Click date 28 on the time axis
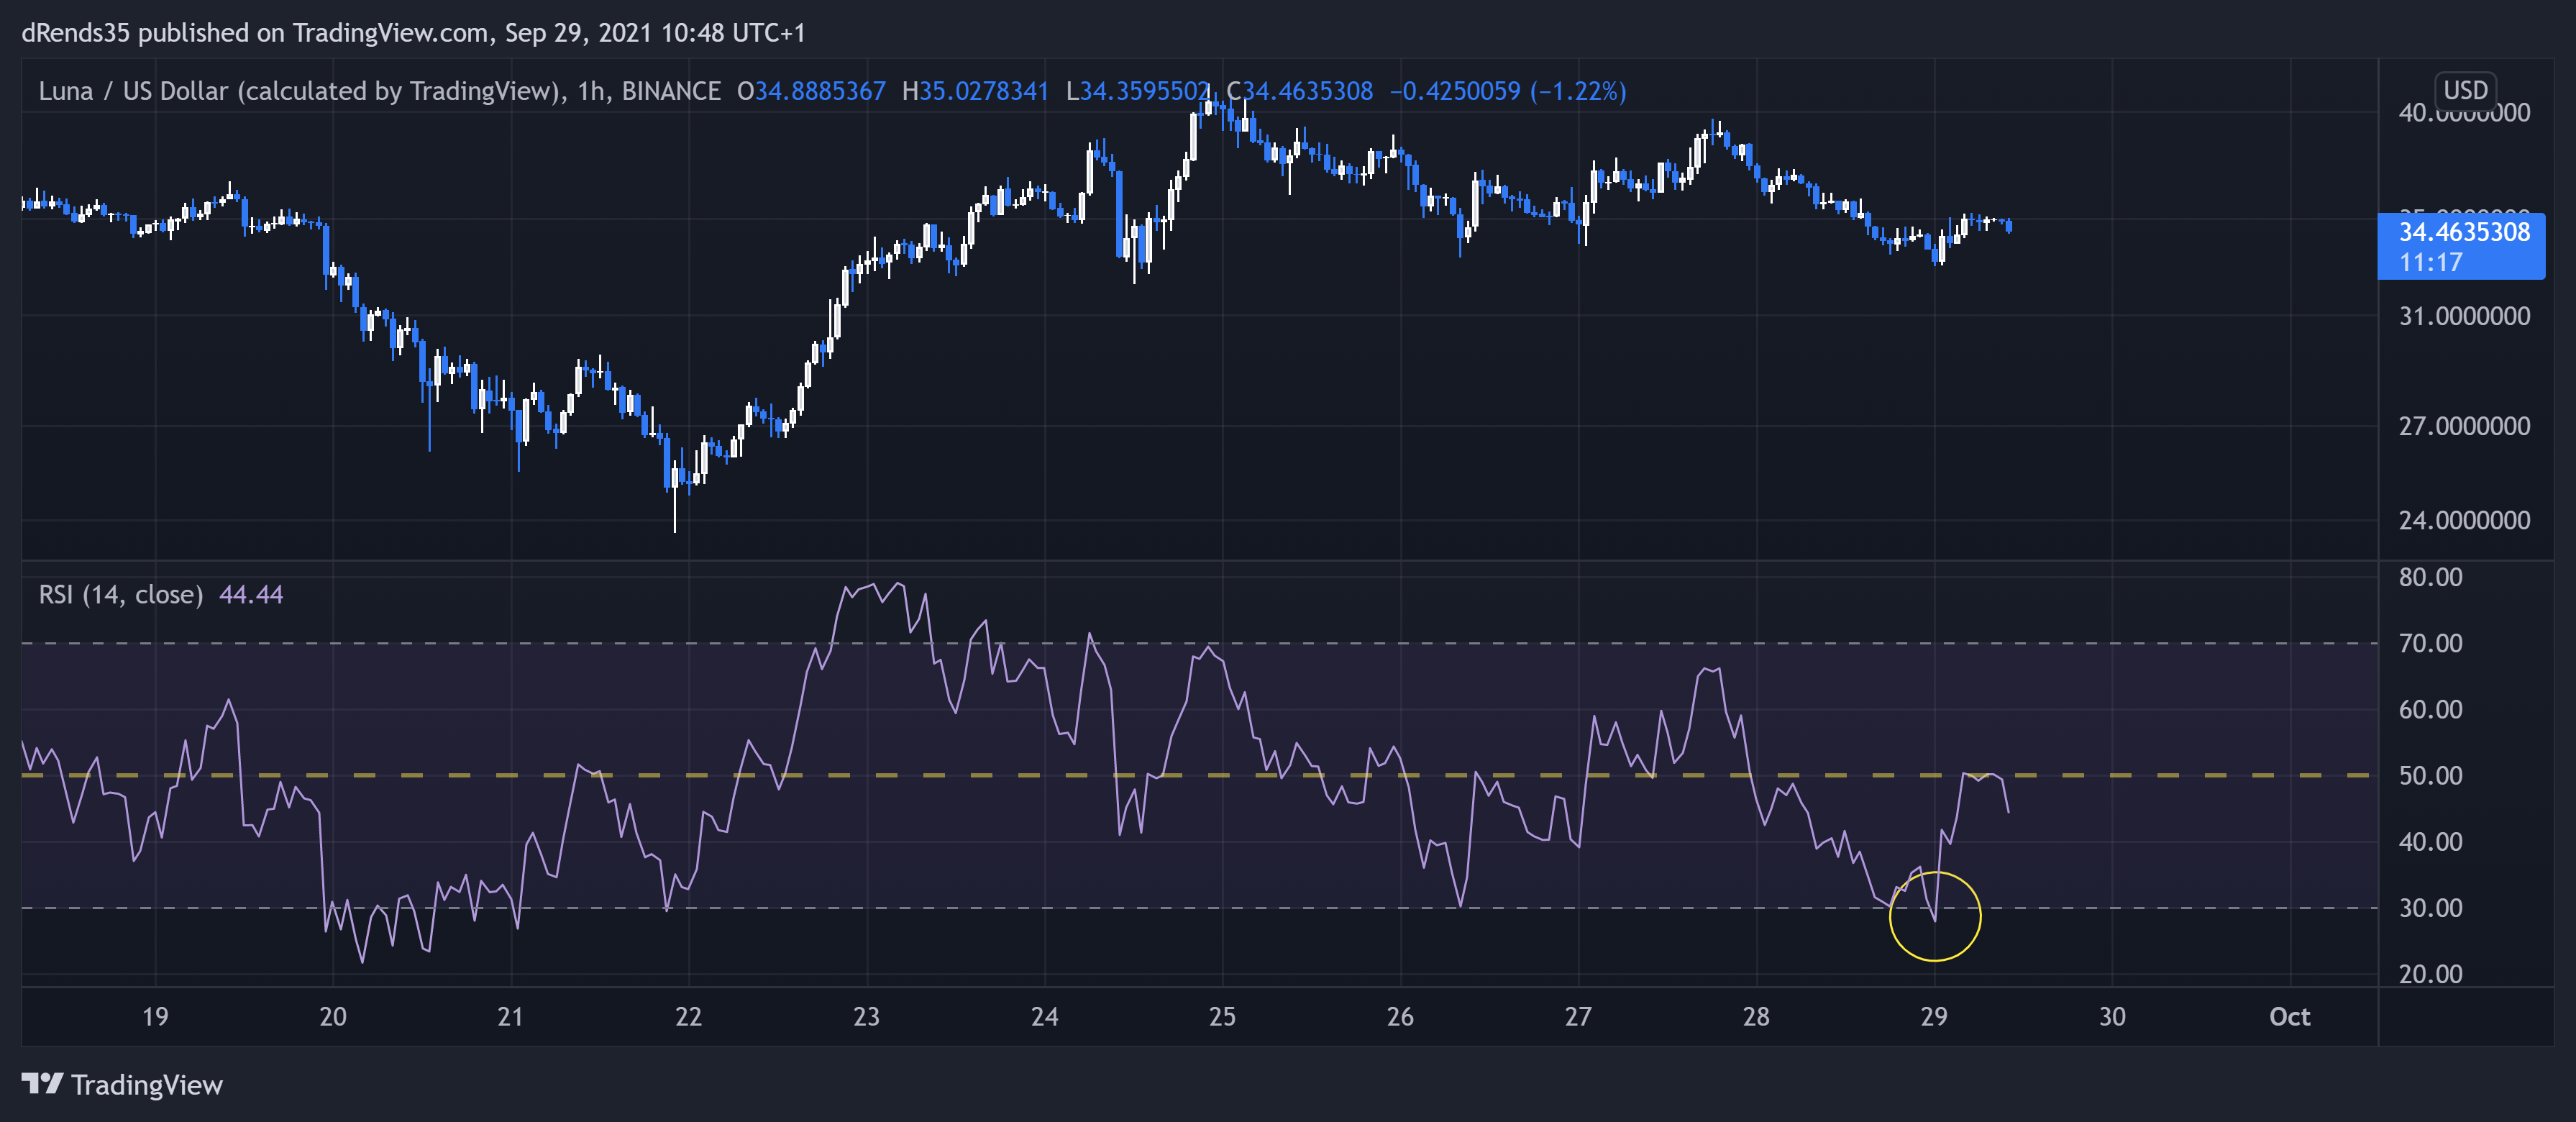This screenshot has height=1122, width=2576. point(1757,1017)
